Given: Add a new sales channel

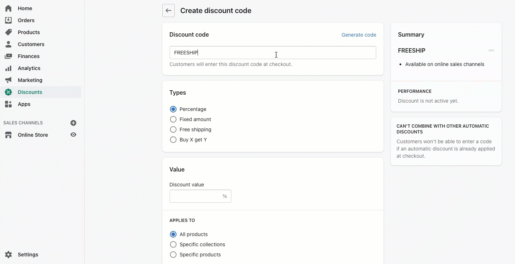Looking at the screenshot, I should (73, 123).
